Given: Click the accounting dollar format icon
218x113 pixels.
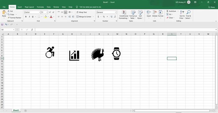Looking at the screenshot, I should pyautogui.click(x=98, y=17).
